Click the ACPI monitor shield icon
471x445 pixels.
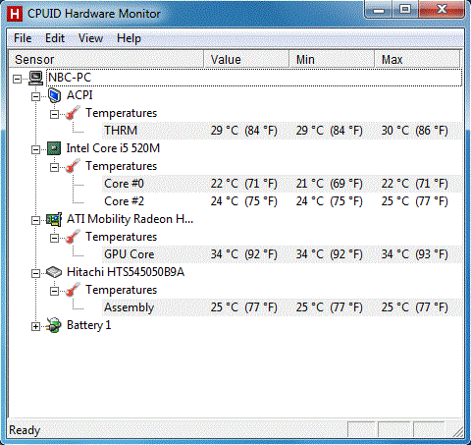pyautogui.click(x=54, y=95)
